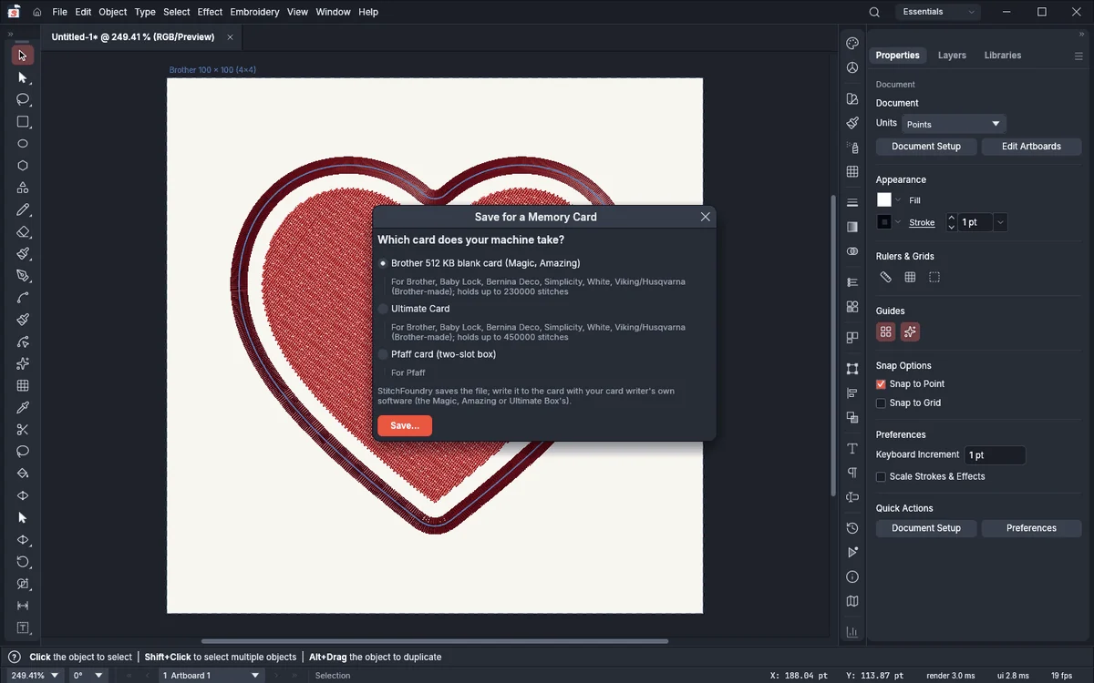The image size is (1094, 683).
Task: Select the Eyedropper tool
Action: point(23,408)
